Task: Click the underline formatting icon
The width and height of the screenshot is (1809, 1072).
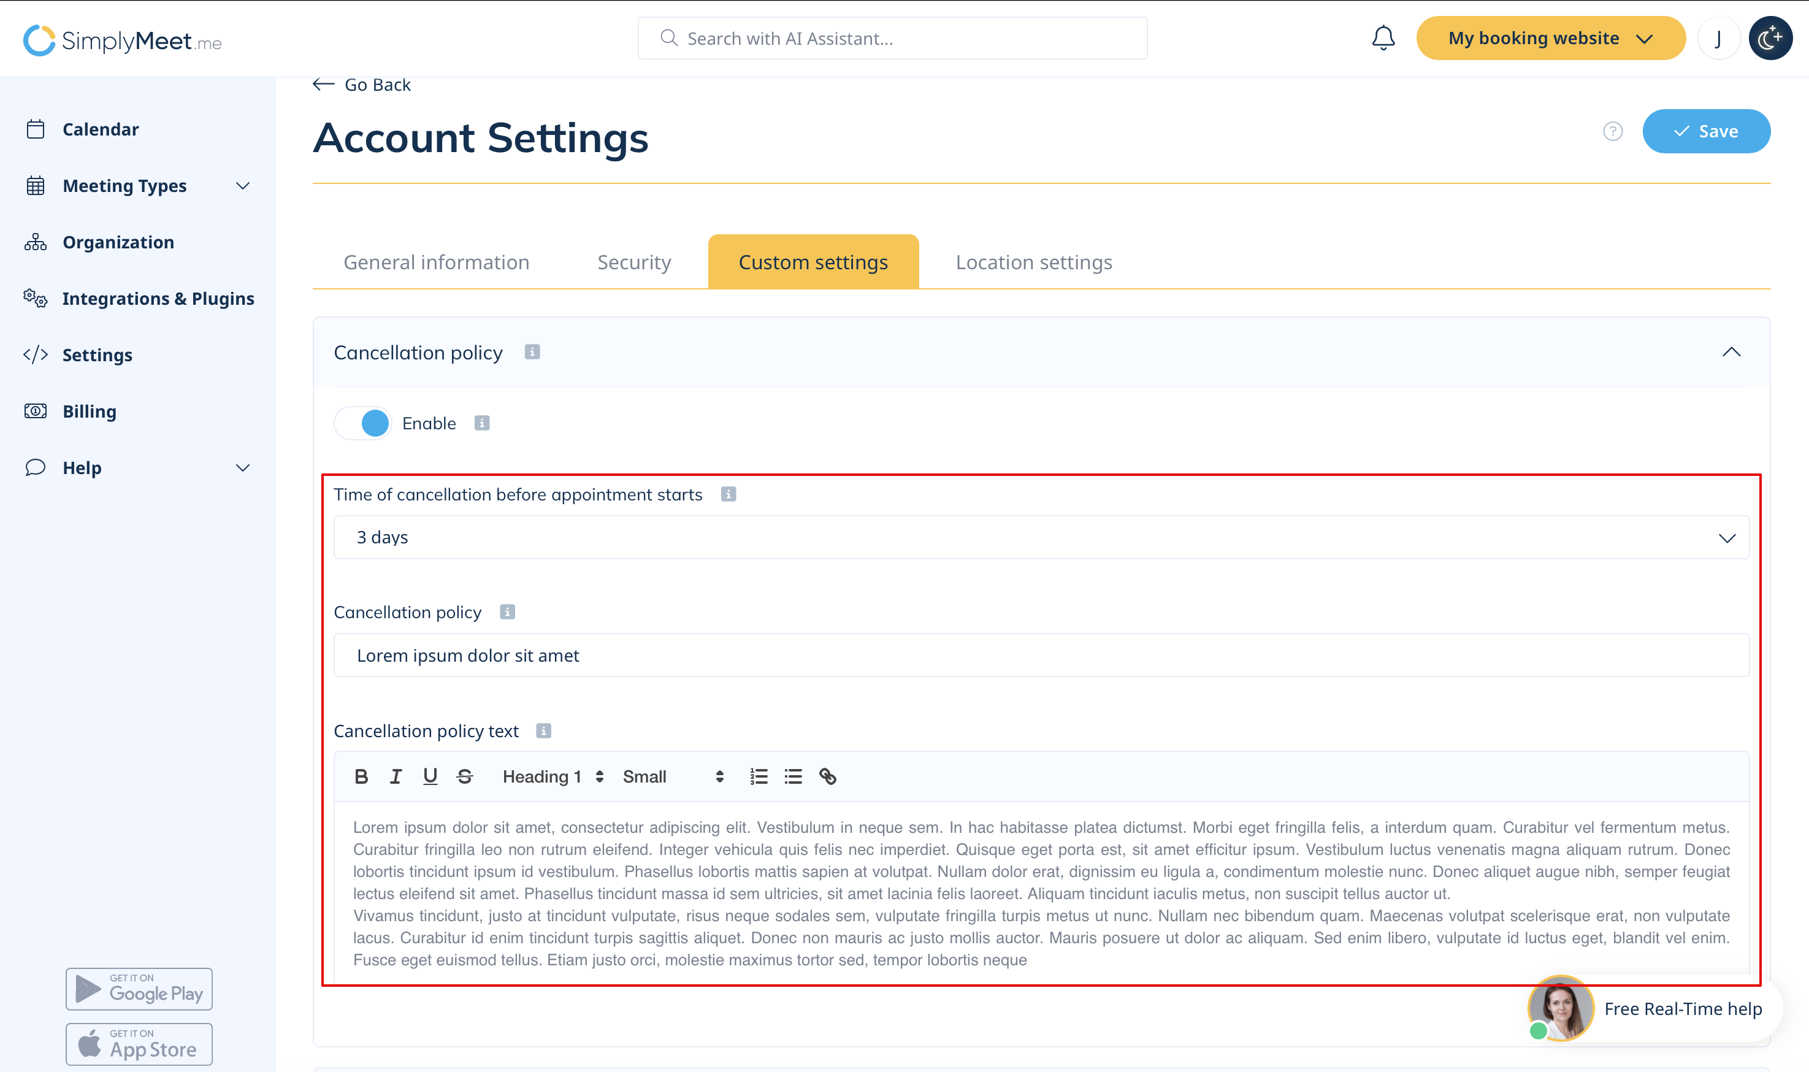Action: [x=430, y=776]
